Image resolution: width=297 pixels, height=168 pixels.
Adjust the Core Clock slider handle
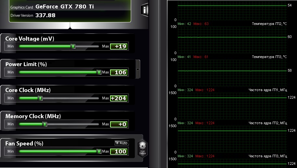pos(40,98)
